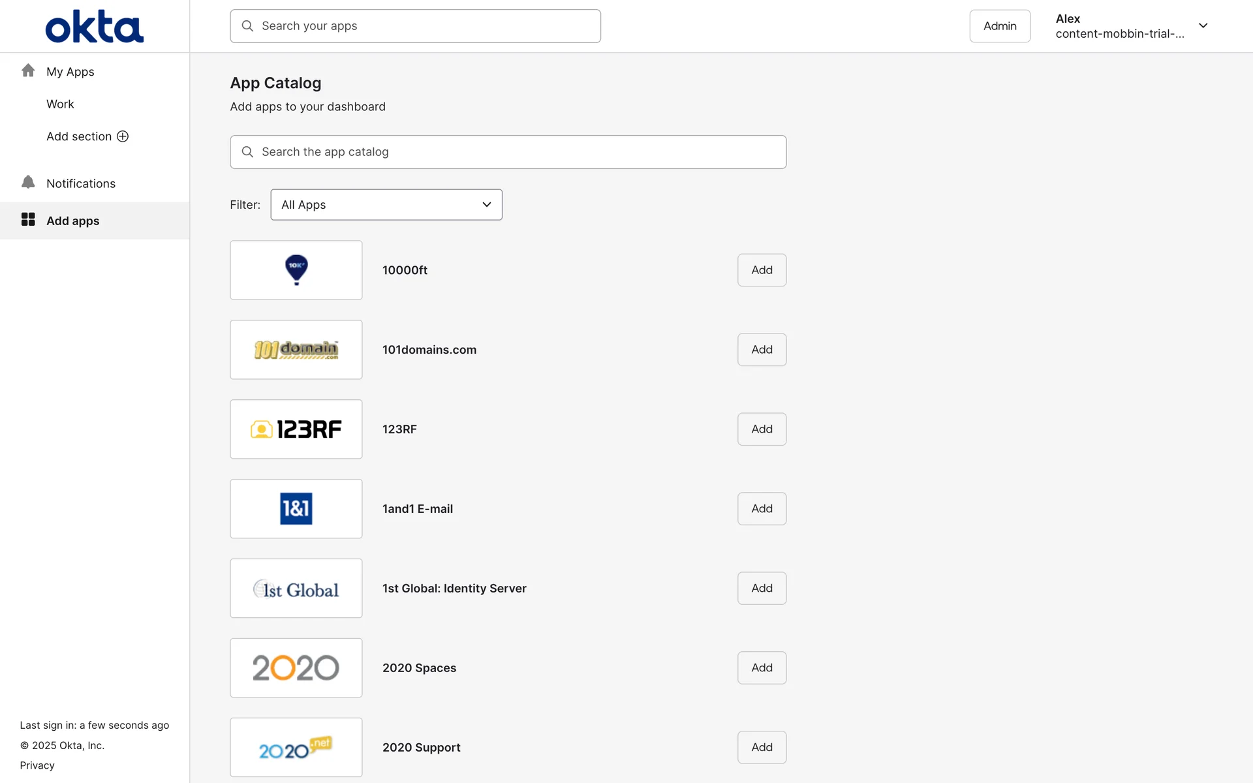Image resolution: width=1253 pixels, height=783 pixels.
Task: Add the 101domains.com app
Action: click(x=762, y=350)
